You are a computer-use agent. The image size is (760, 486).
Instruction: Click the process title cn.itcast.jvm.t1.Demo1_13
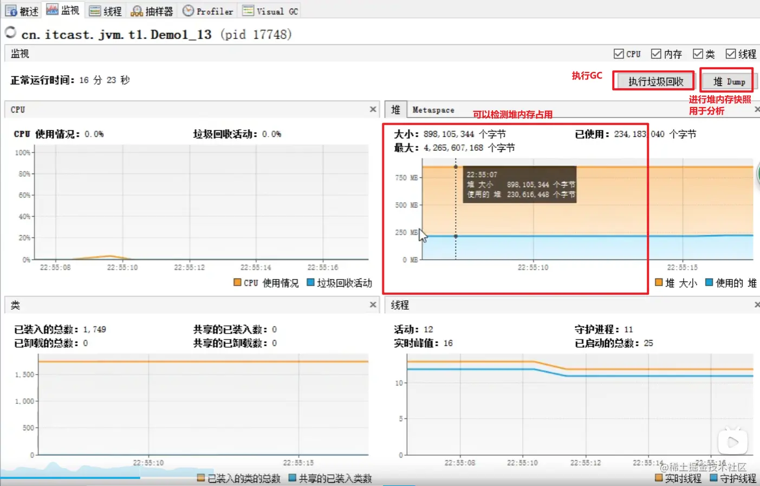[x=116, y=35]
